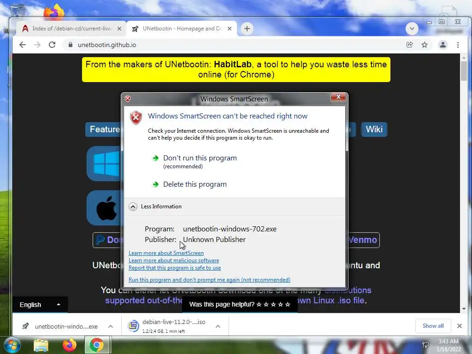Viewport: 472px width, 354px height.
Task: Reload the page with refresh icon
Action: [x=52, y=45]
